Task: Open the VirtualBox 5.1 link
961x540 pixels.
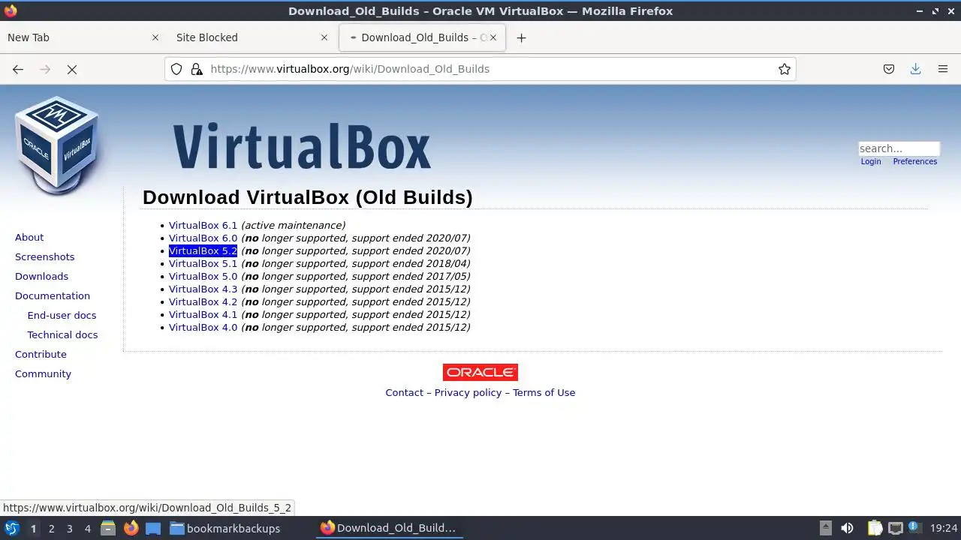Action: [203, 263]
